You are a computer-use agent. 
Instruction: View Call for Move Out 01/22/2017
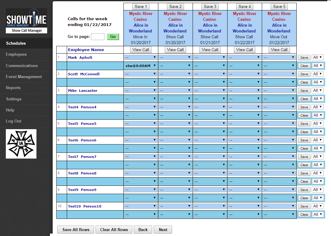pos(279,50)
